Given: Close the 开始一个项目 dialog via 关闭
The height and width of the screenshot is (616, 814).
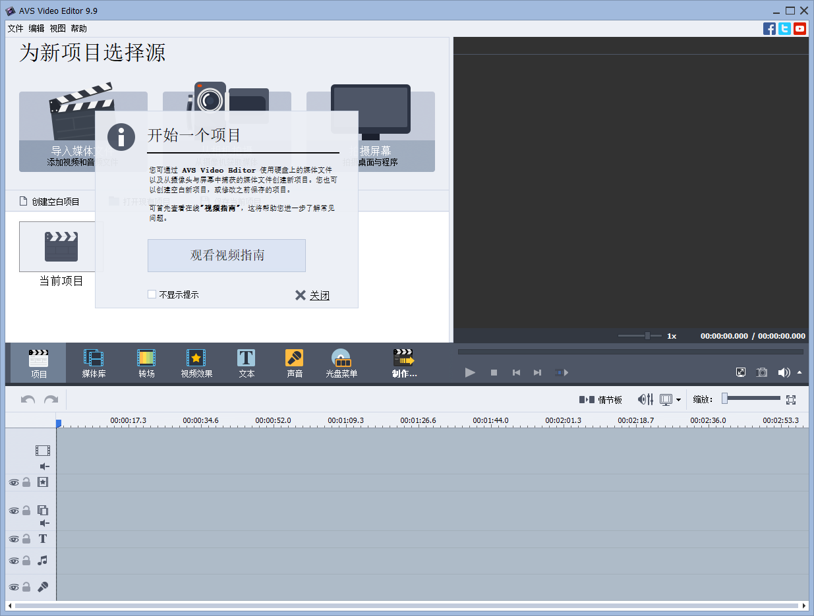Looking at the screenshot, I should click(x=312, y=295).
